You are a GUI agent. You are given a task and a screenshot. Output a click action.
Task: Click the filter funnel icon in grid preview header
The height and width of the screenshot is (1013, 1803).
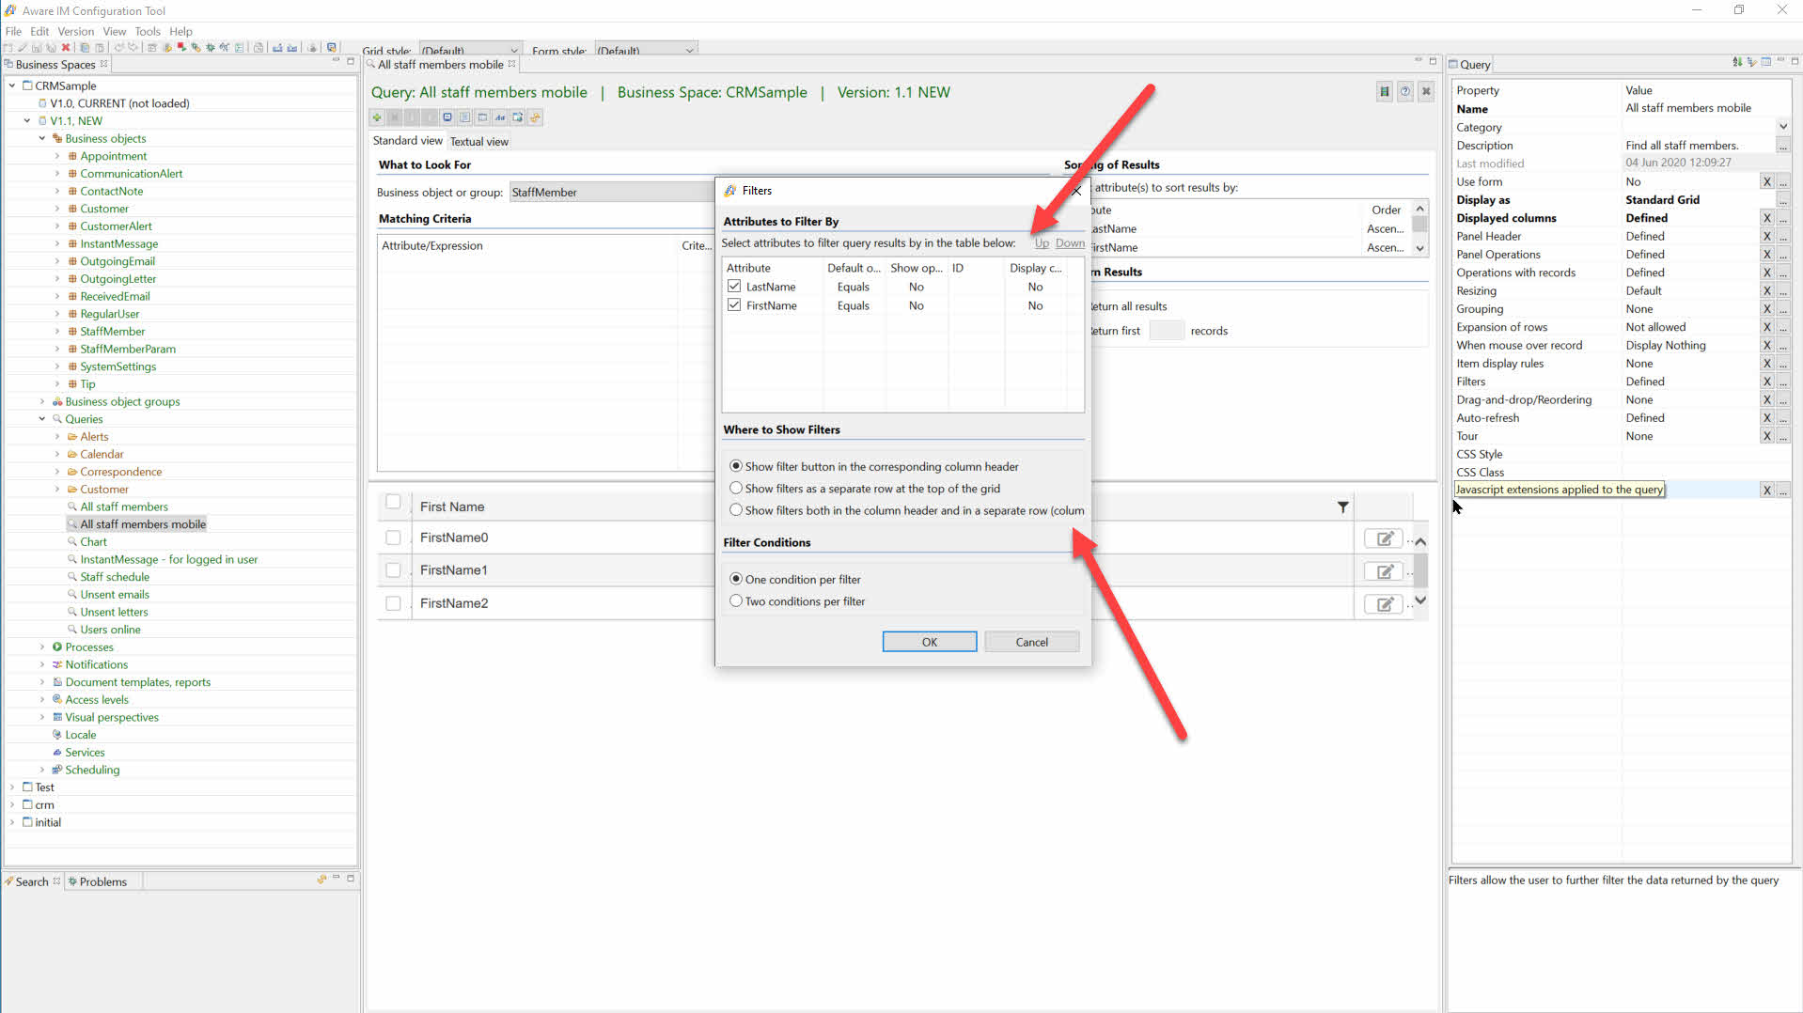pos(1342,507)
